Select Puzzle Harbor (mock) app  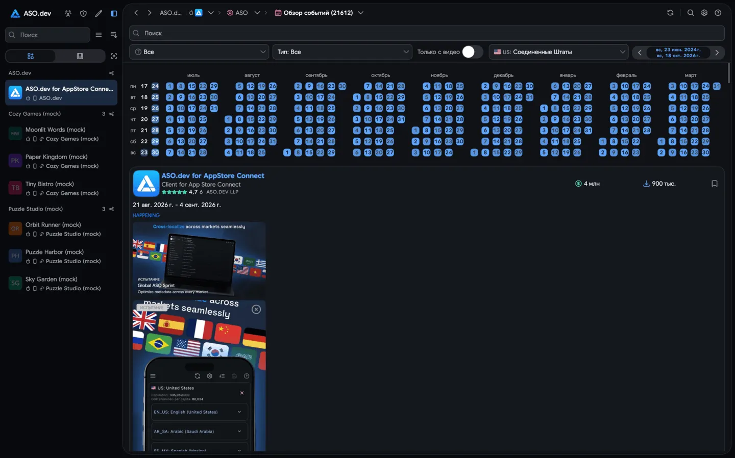tap(61, 256)
